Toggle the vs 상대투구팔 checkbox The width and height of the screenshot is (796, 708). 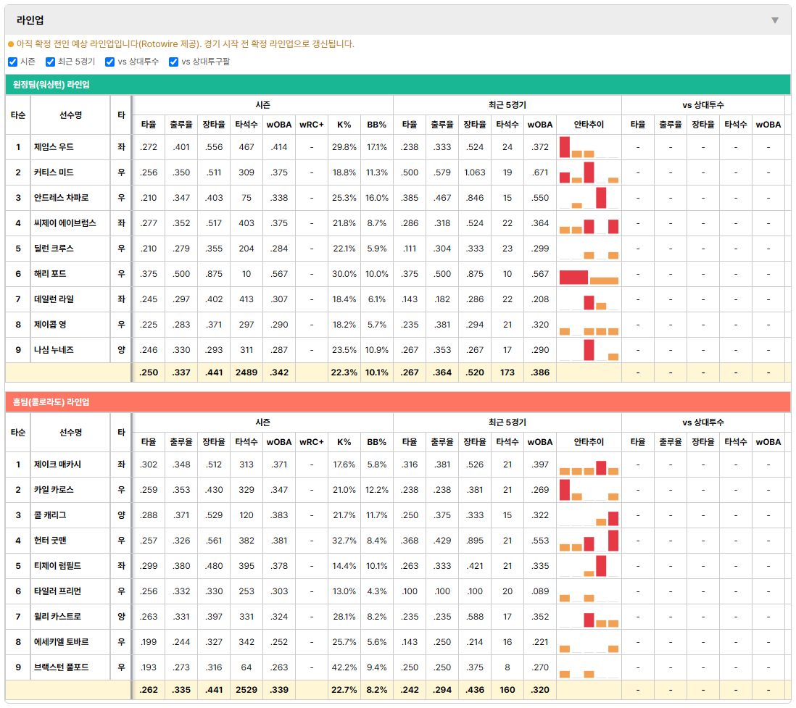[x=173, y=62]
